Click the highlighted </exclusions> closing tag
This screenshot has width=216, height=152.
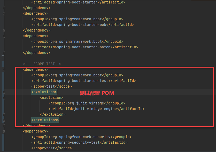click(x=45, y=120)
